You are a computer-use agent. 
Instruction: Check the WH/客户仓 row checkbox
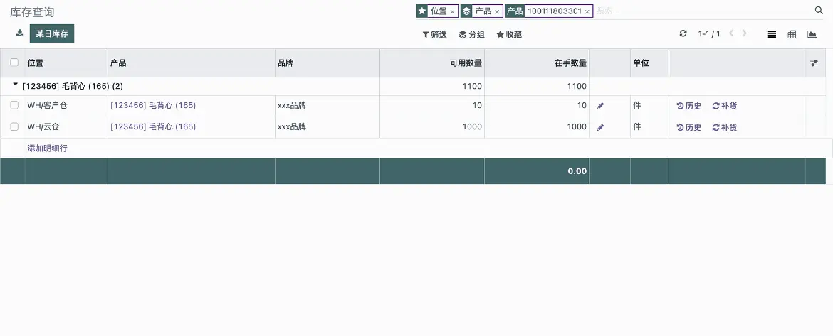coord(14,105)
